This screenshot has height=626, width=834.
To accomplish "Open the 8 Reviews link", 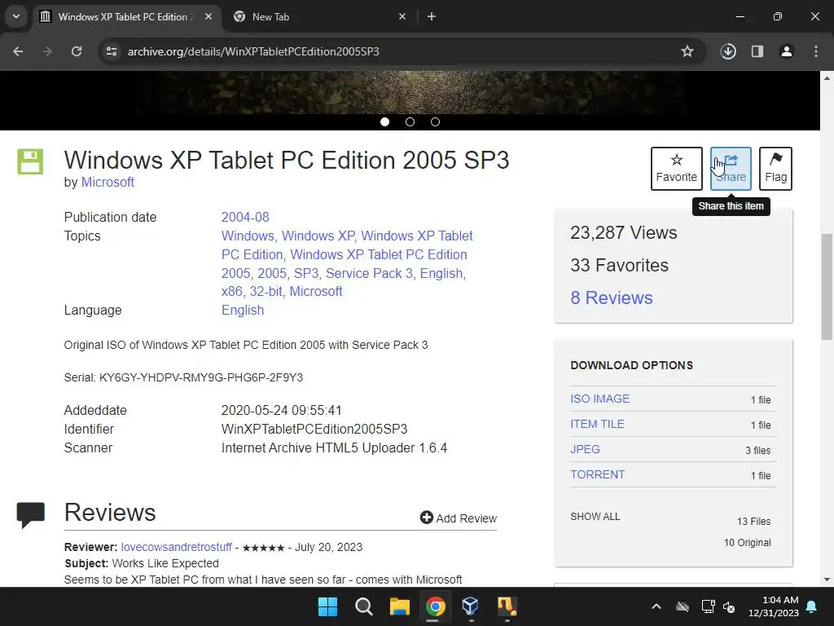I will click(611, 298).
